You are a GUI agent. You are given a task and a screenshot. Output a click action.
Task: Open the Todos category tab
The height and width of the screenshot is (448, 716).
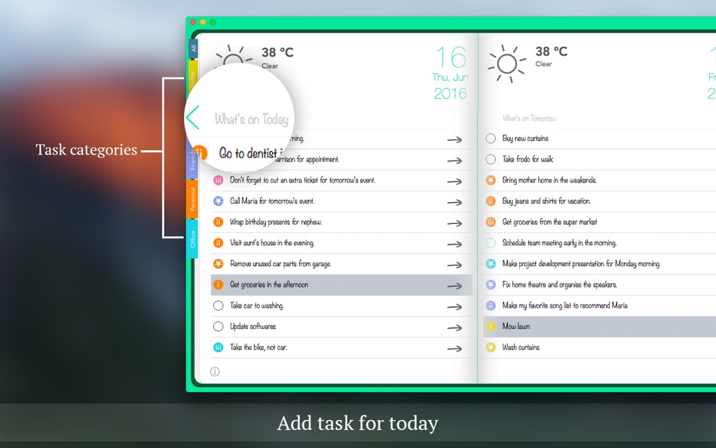(x=192, y=78)
